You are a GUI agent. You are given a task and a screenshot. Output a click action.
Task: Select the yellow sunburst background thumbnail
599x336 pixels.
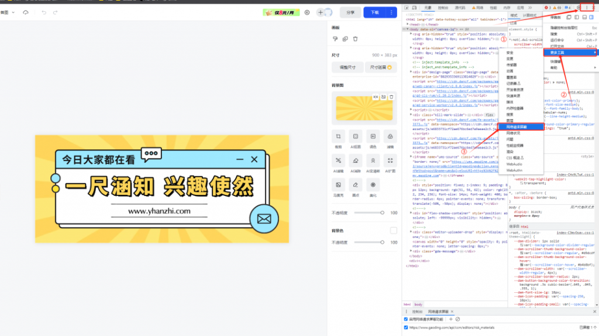pyautogui.click(x=364, y=108)
